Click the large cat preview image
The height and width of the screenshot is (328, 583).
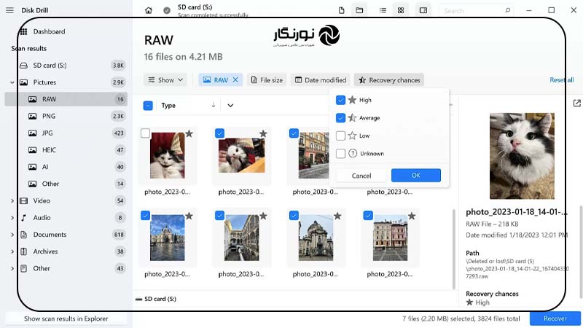522,156
